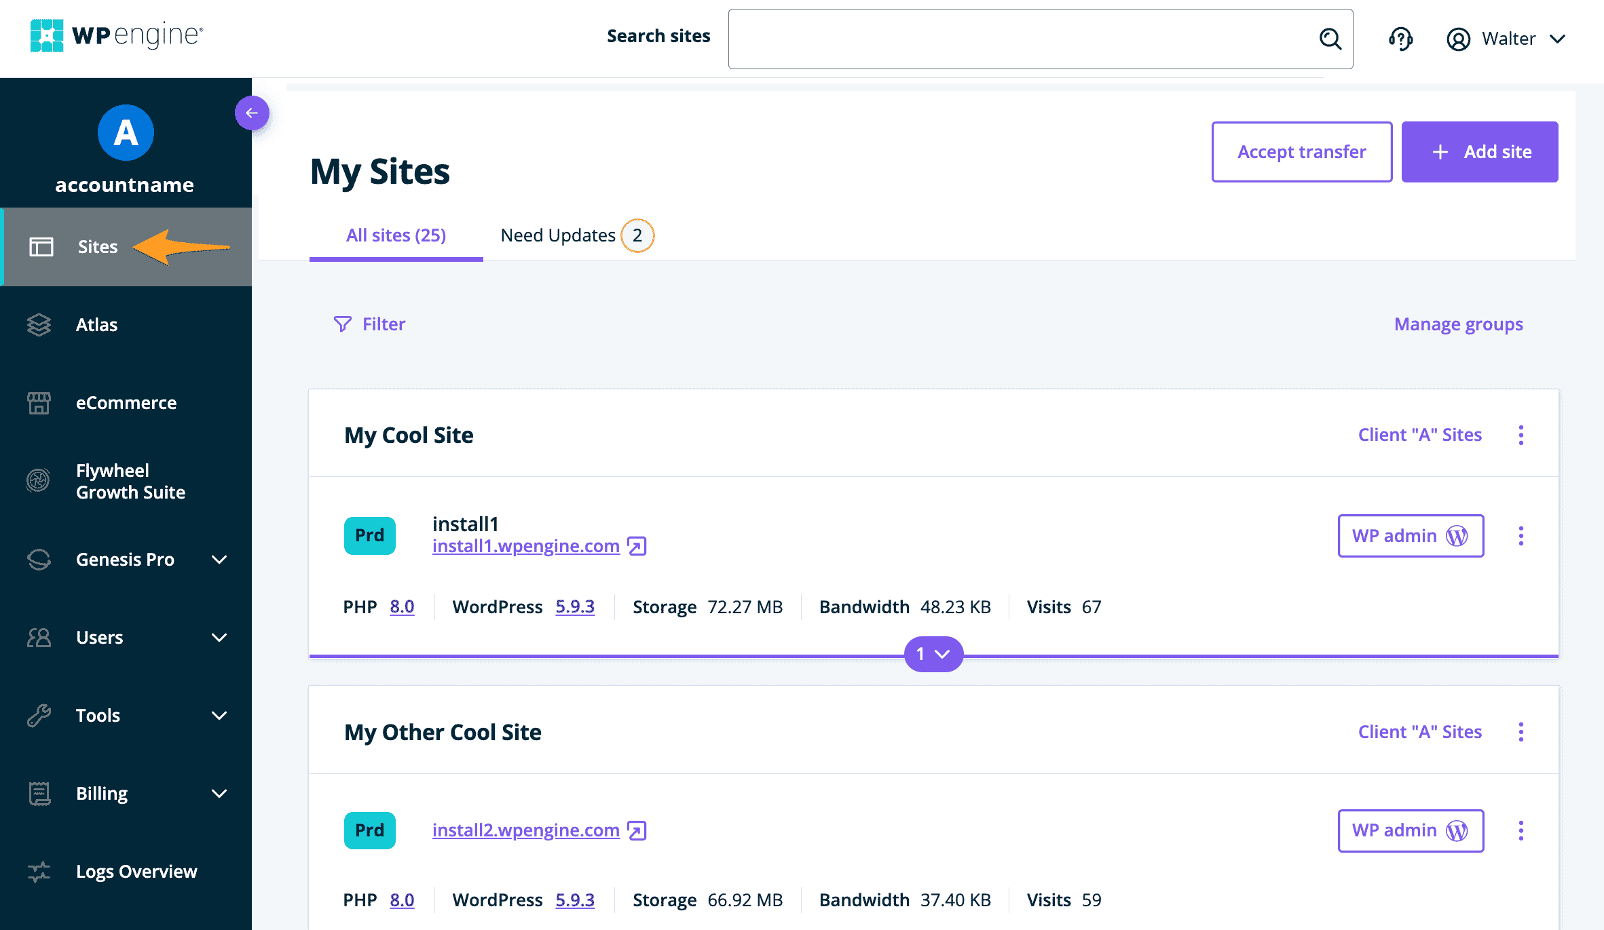Open eCommerce section in sidebar

coord(126,403)
